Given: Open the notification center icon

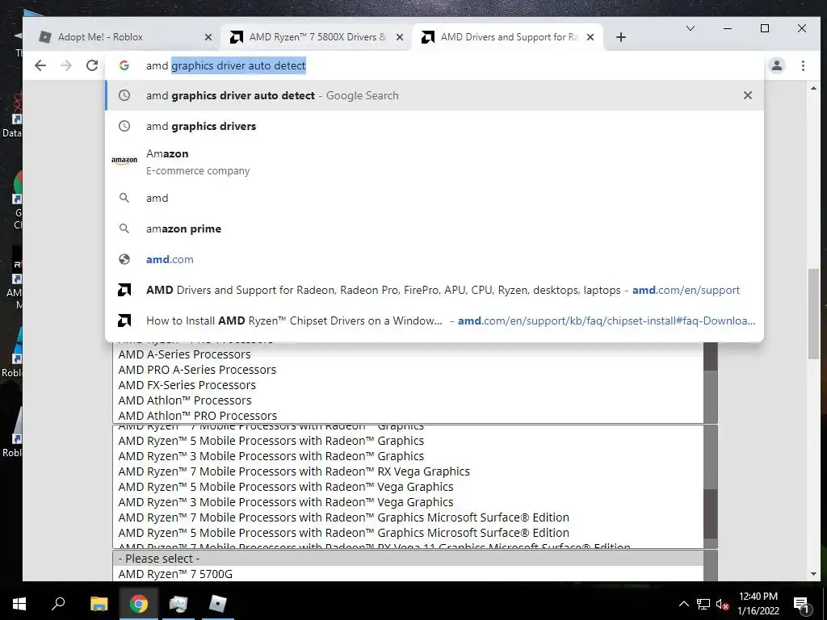Looking at the screenshot, I should point(801,604).
